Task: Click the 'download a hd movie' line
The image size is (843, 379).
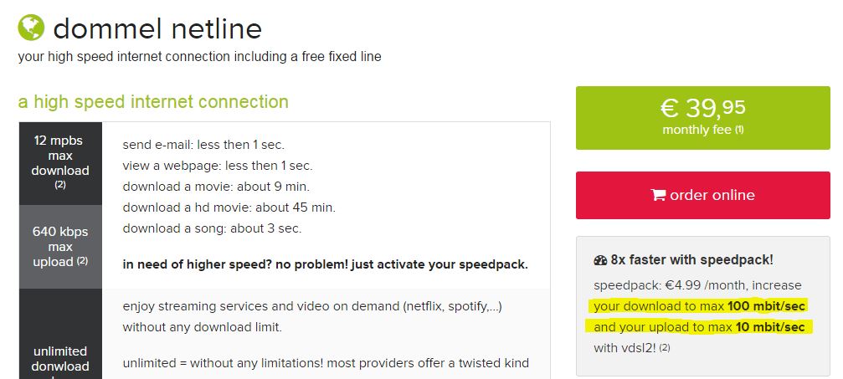Action: [x=229, y=207]
